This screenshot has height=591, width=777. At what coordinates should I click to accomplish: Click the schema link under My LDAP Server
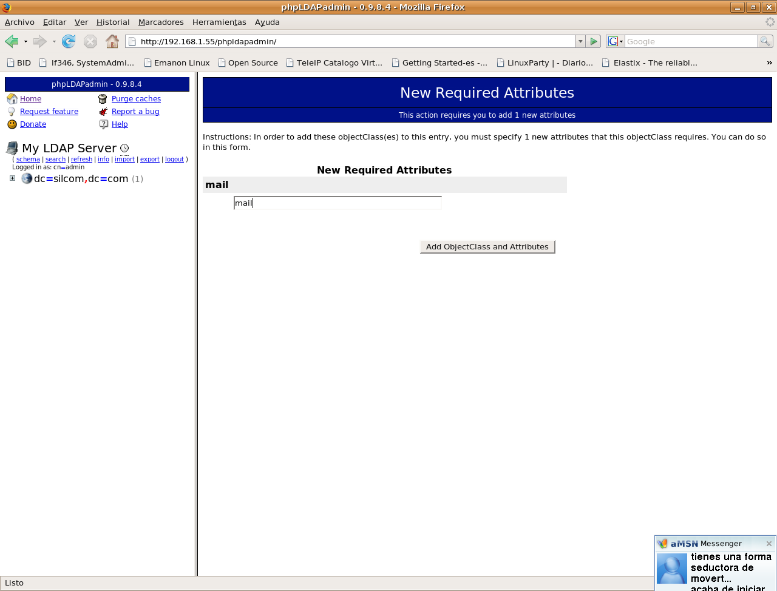click(x=28, y=159)
